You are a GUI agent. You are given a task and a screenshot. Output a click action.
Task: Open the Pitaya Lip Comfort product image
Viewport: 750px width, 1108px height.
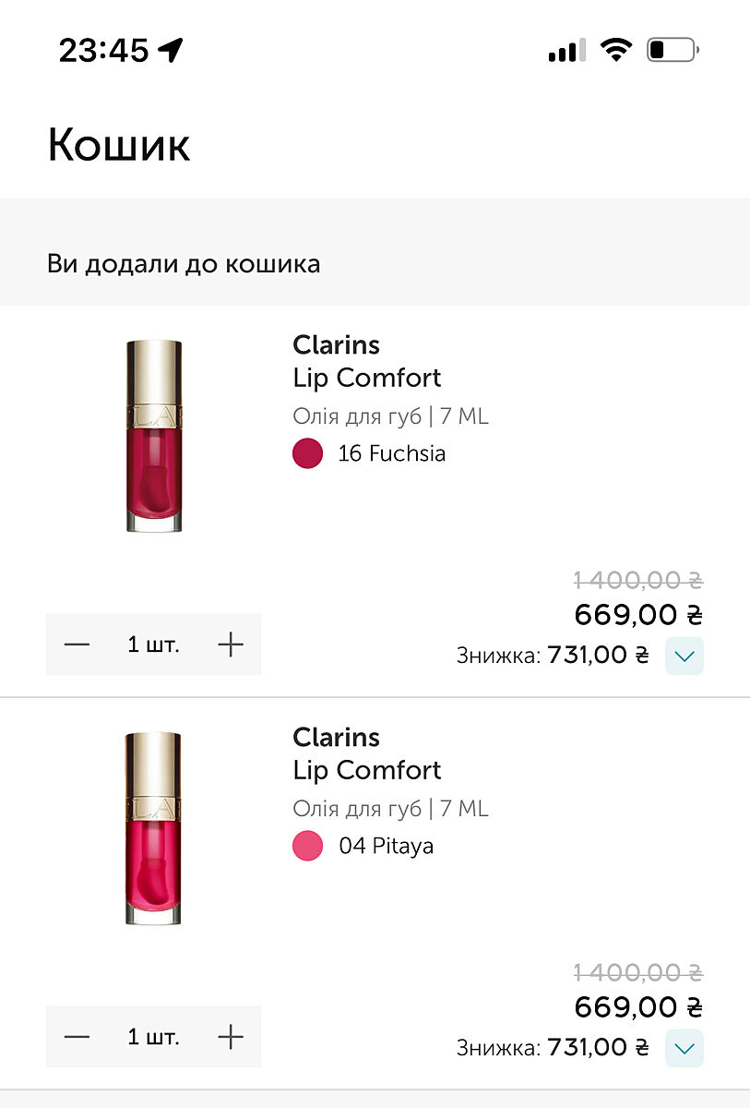tap(153, 828)
